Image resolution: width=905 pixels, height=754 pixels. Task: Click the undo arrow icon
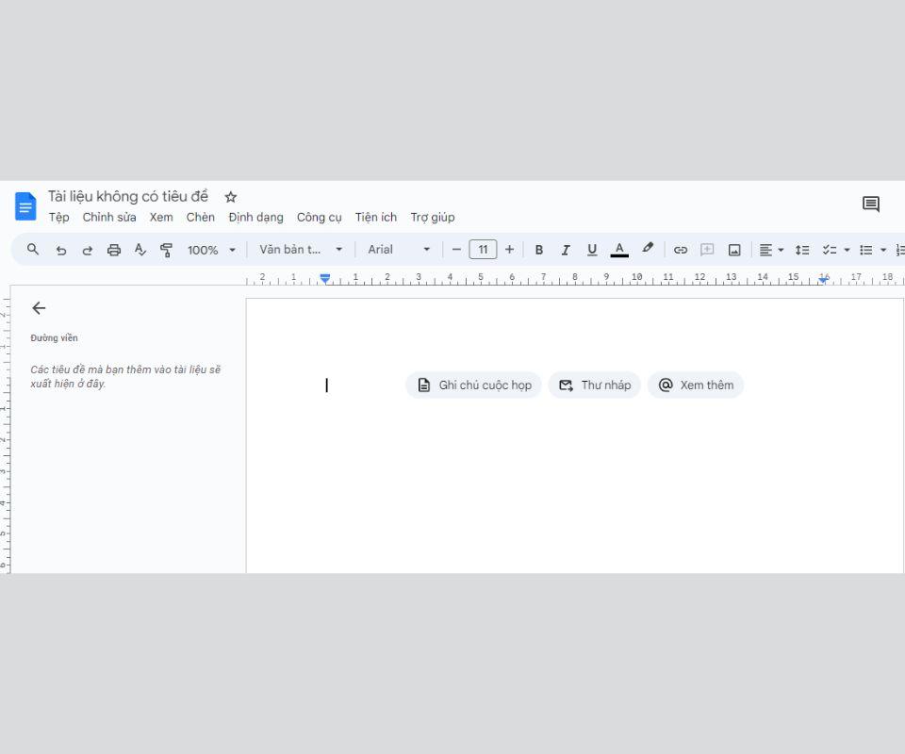coord(61,250)
